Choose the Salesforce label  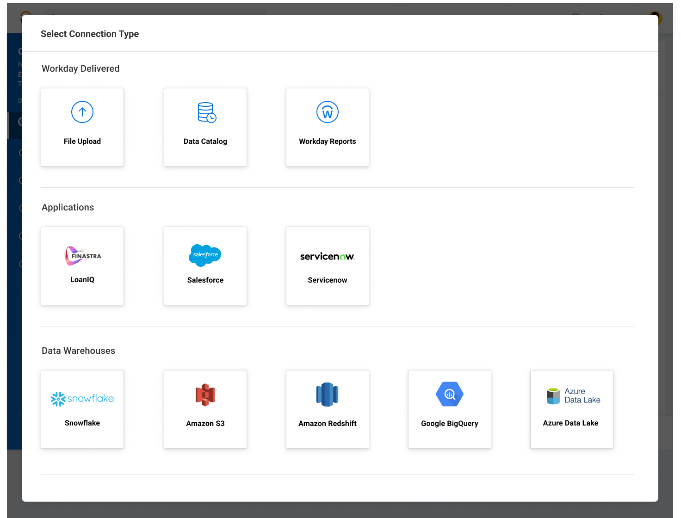click(205, 280)
